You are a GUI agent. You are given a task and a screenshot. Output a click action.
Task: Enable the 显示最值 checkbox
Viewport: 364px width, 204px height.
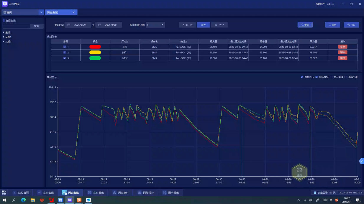tap(331, 77)
